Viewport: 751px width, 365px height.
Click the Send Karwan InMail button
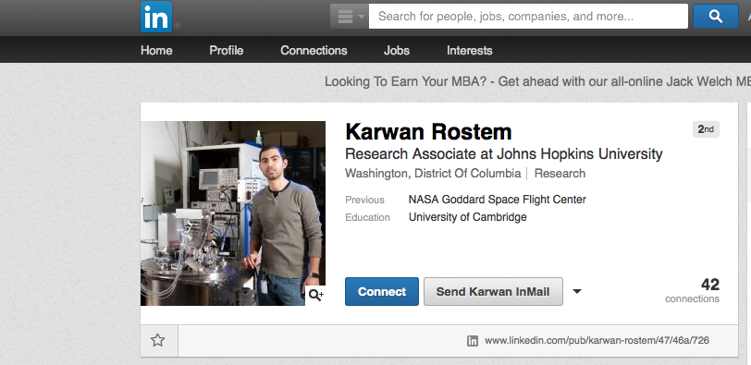tap(493, 292)
